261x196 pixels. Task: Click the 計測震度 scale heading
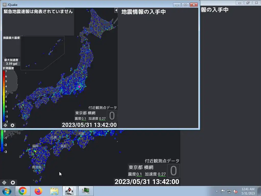tap(8, 68)
